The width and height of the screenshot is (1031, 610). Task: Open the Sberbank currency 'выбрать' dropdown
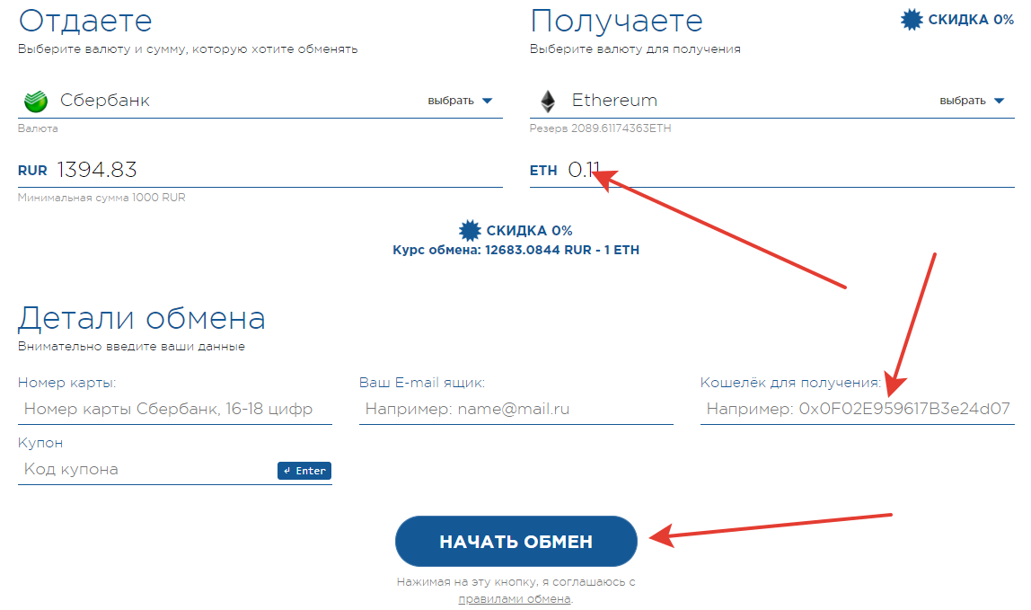pyautogui.click(x=460, y=101)
